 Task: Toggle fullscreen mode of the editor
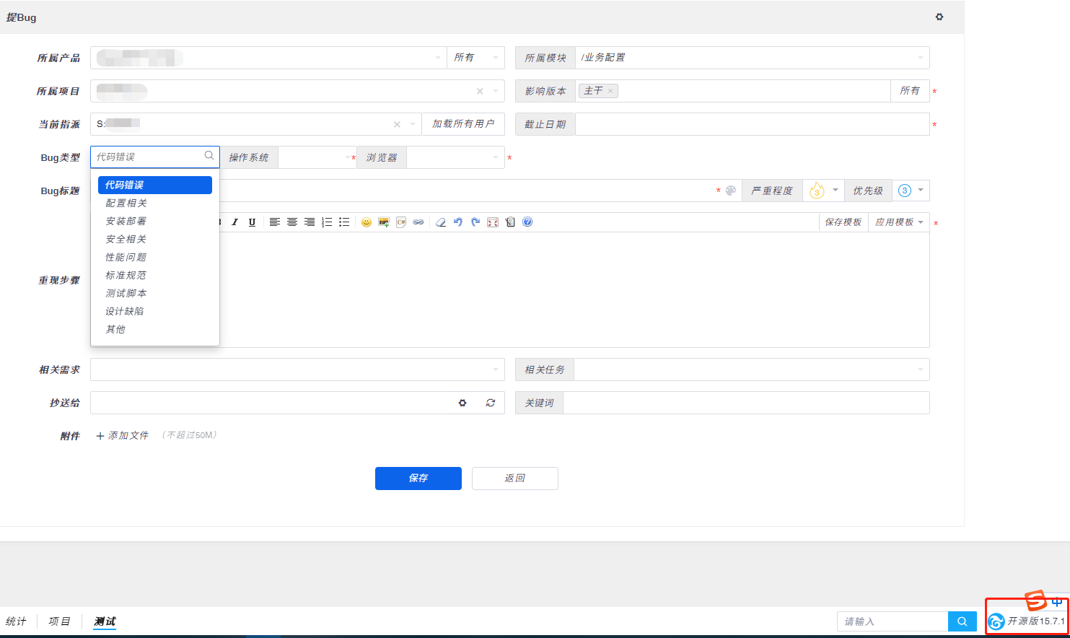[x=493, y=222]
